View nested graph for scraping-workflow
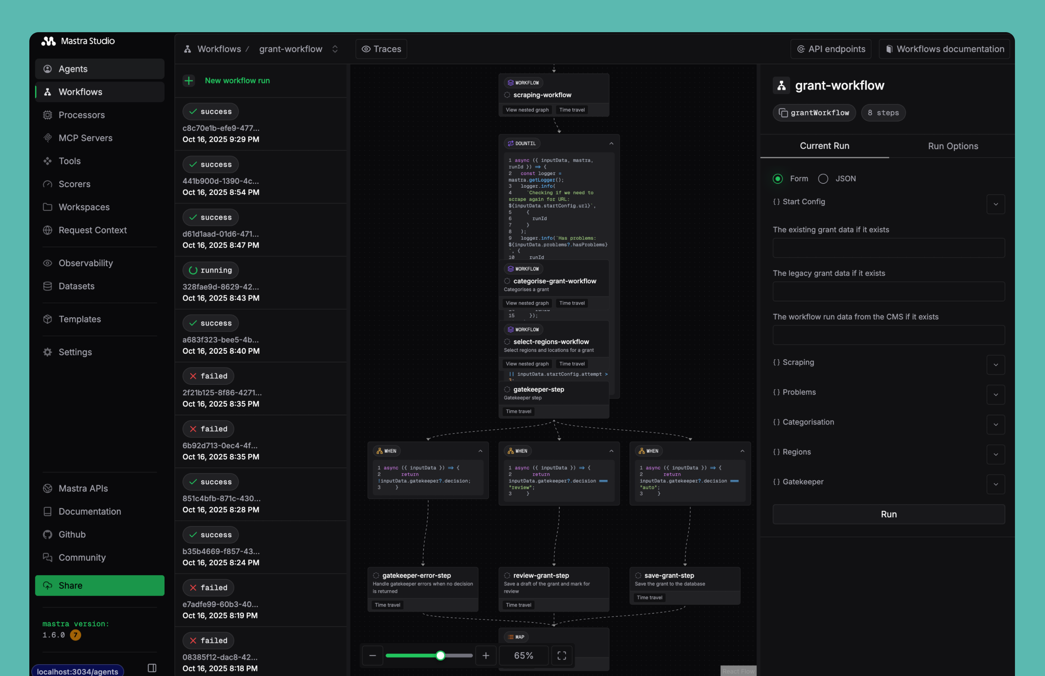Screen dimensions: 1045x676 pyautogui.click(x=527, y=110)
